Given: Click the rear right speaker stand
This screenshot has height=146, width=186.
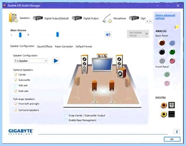Looking at the screenshot, I should pos(112,92).
